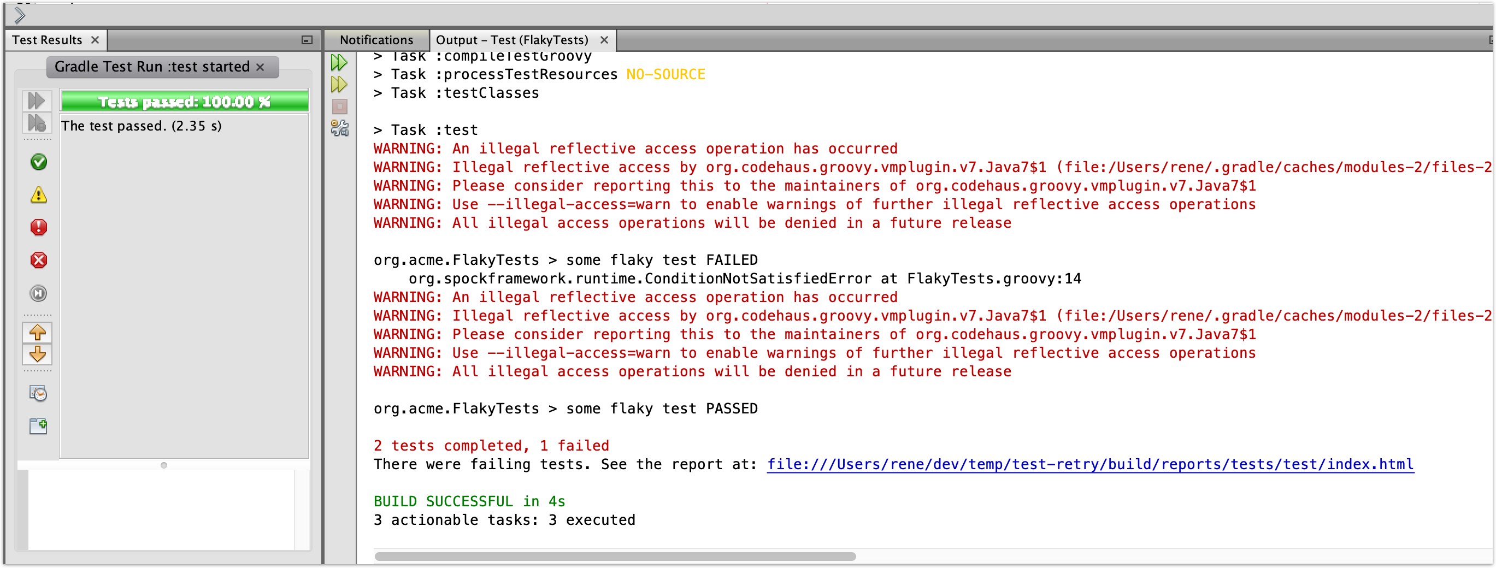1496x568 pixels.
Task: Switch to the Notifications tab
Action: (376, 40)
